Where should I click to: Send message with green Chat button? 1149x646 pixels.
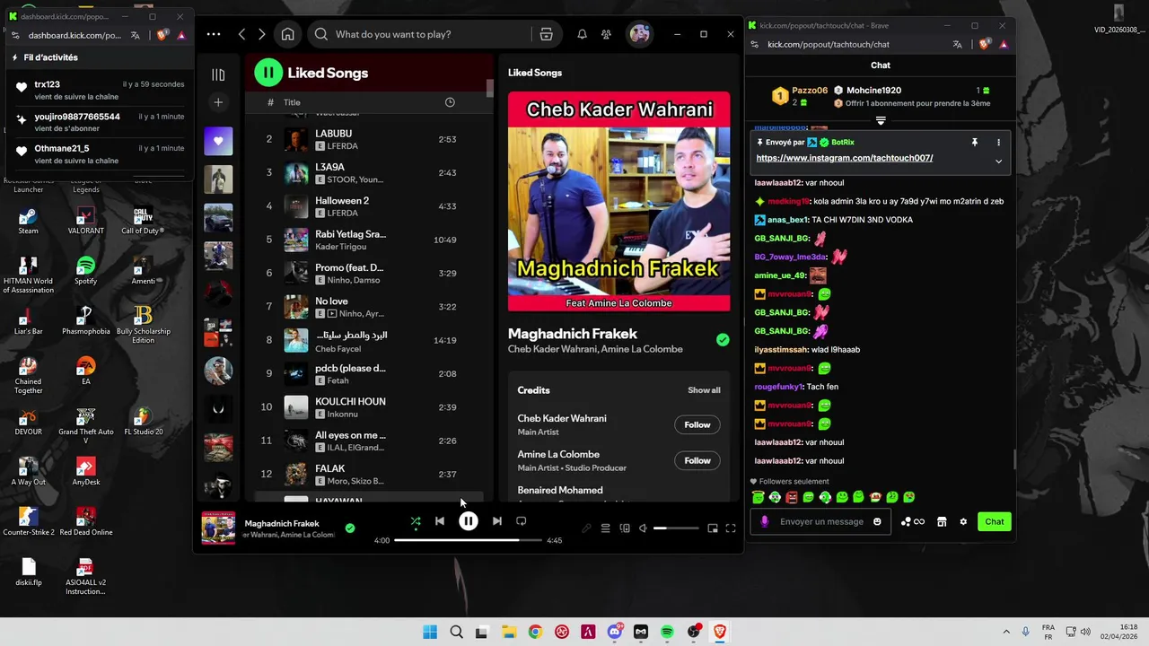click(x=995, y=521)
